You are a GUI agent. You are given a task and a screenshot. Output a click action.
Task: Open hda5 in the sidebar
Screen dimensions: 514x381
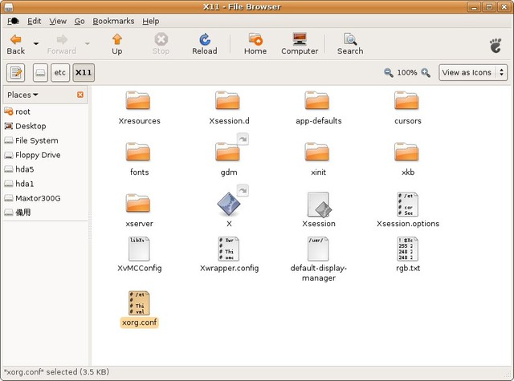(x=45, y=169)
